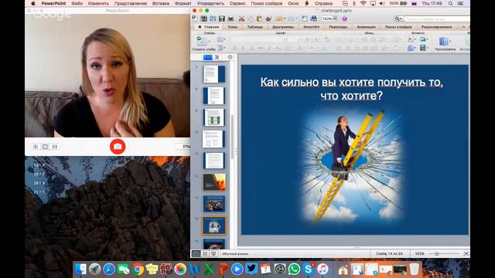495x278 pixels.
Task: Open slide Layout dropdown in Slides group
Action: click(x=221, y=39)
